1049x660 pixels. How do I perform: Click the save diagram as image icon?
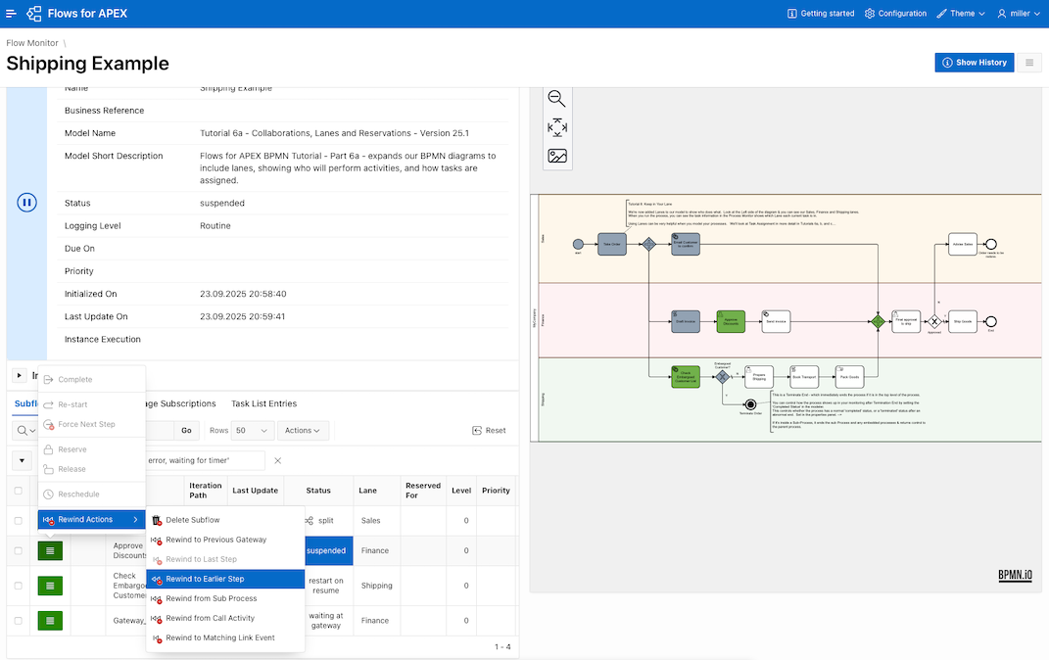(556, 156)
